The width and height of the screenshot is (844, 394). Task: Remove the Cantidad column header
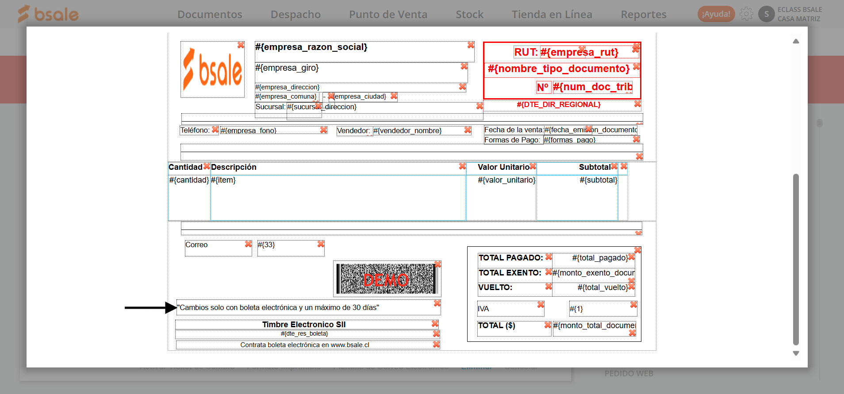click(x=207, y=166)
